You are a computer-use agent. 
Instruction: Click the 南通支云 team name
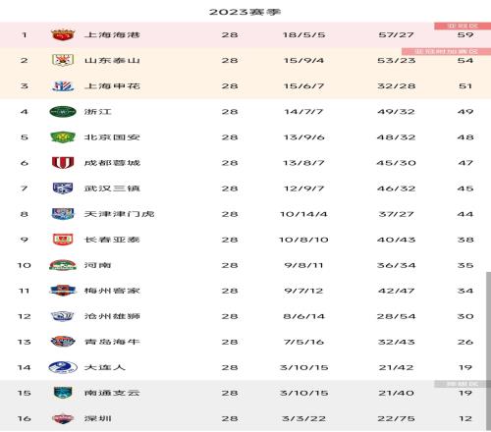[112, 393]
